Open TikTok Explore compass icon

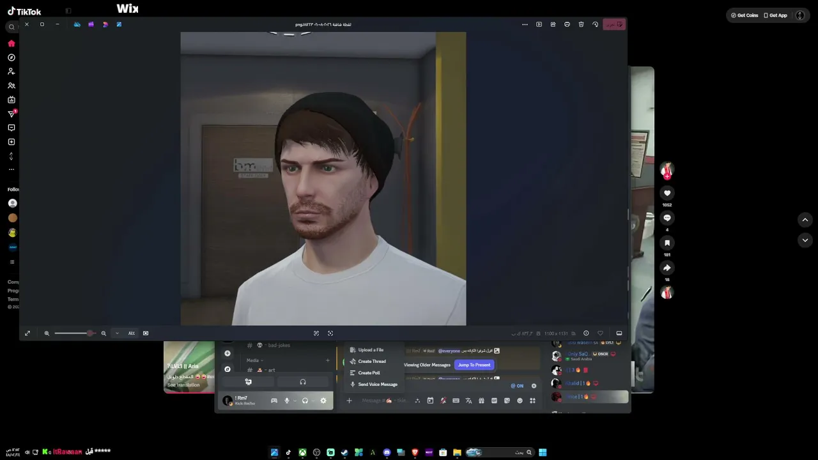pyautogui.click(x=12, y=57)
